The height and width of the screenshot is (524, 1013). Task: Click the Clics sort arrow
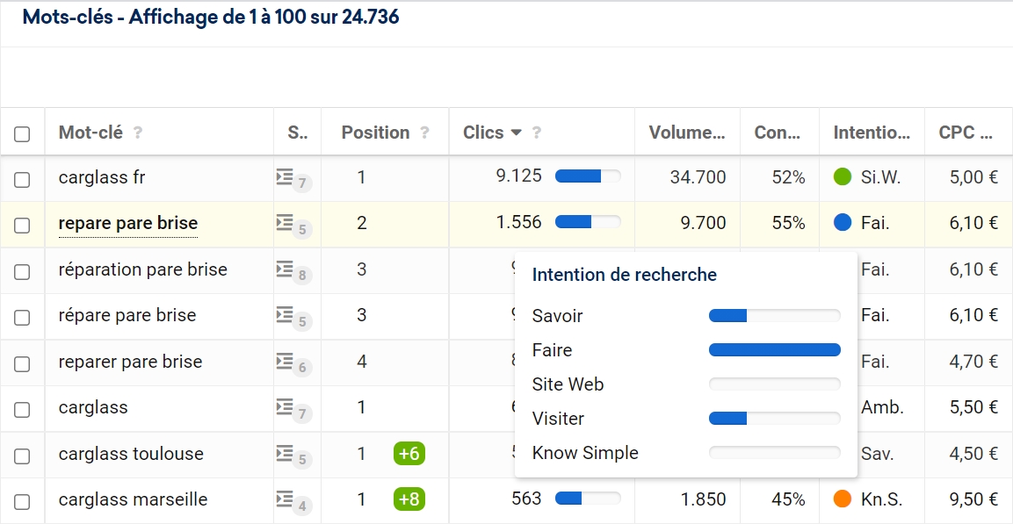click(516, 133)
